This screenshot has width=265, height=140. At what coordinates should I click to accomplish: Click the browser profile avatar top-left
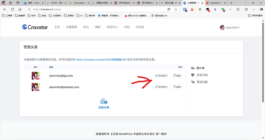[x=4, y=3]
